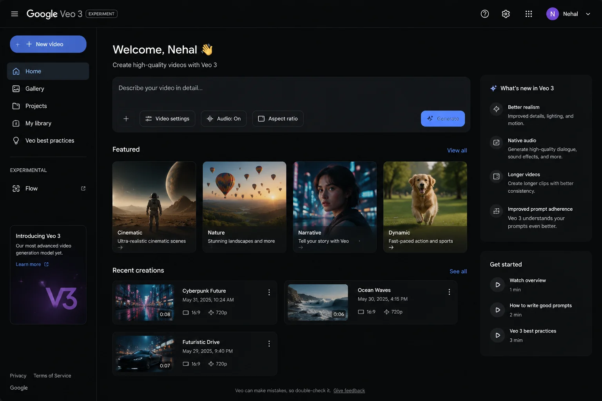
Task: Click the Give feedback link
Action: 349,390
